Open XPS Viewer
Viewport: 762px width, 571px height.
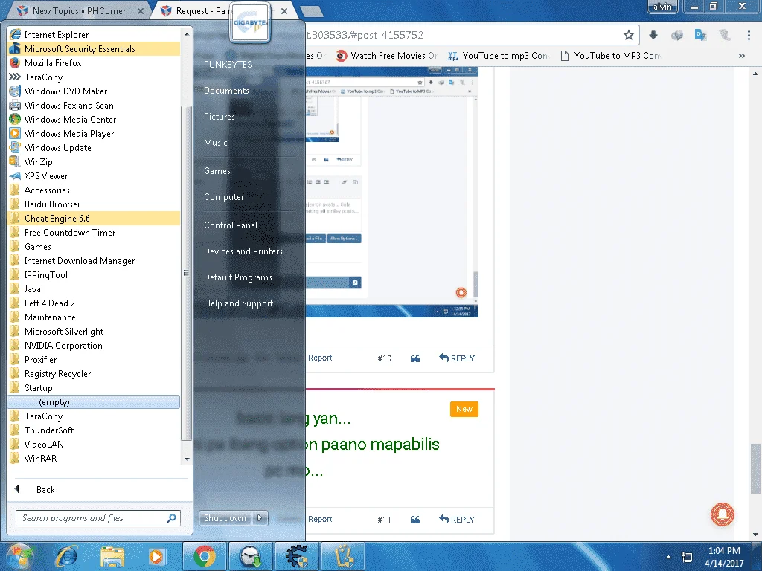(94, 175)
